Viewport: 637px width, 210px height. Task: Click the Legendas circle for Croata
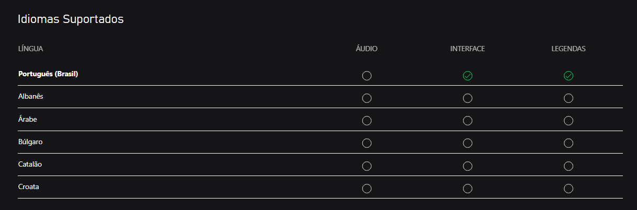(569, 188)
